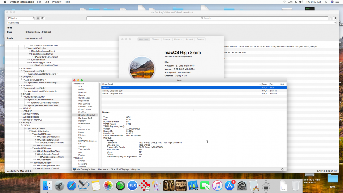Open the Edit menu
The image size is (343, 193).
[47, 2]
